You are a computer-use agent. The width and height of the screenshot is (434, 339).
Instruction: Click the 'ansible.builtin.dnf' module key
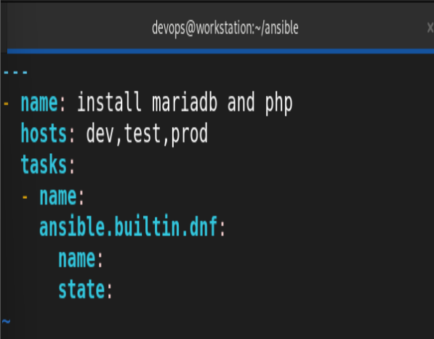pos(129,226)
